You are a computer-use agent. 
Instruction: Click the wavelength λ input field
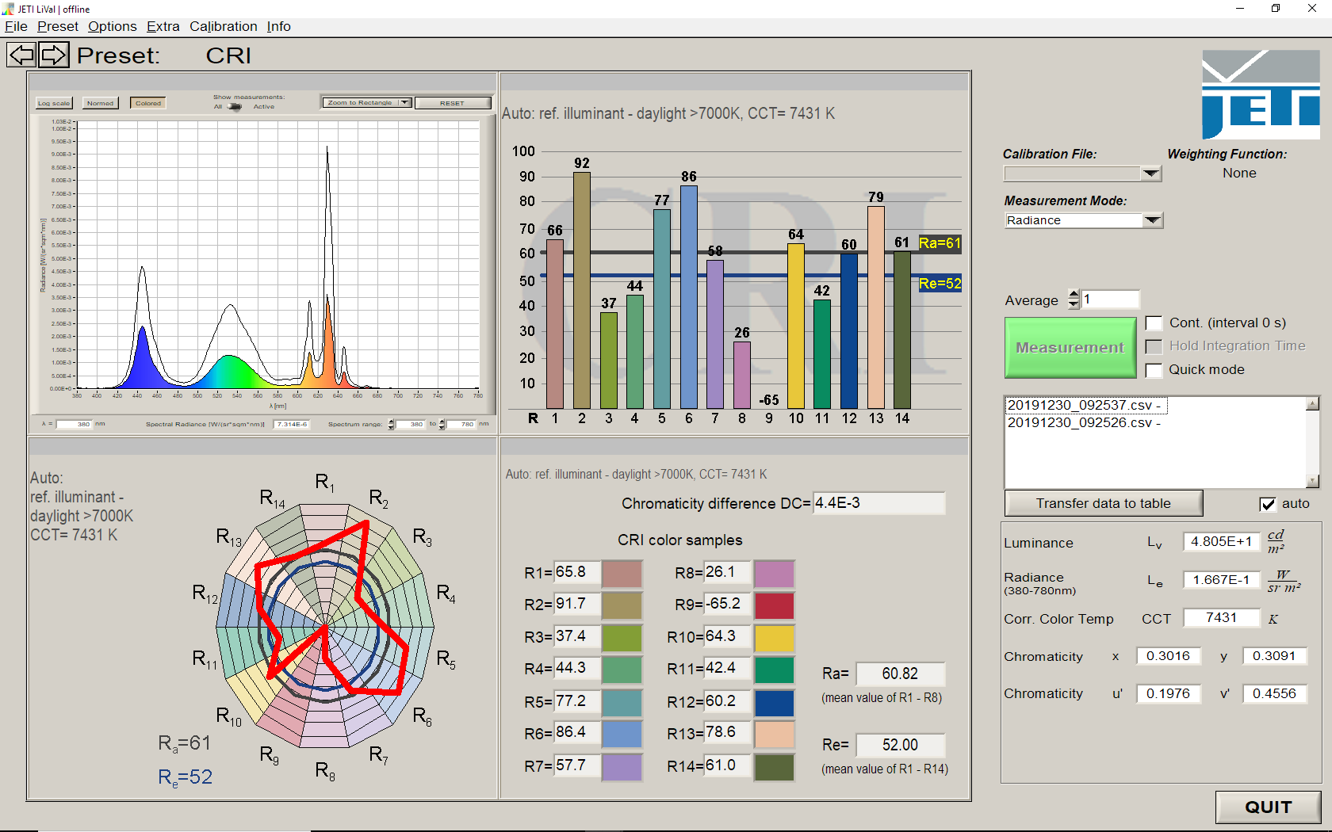75,424
